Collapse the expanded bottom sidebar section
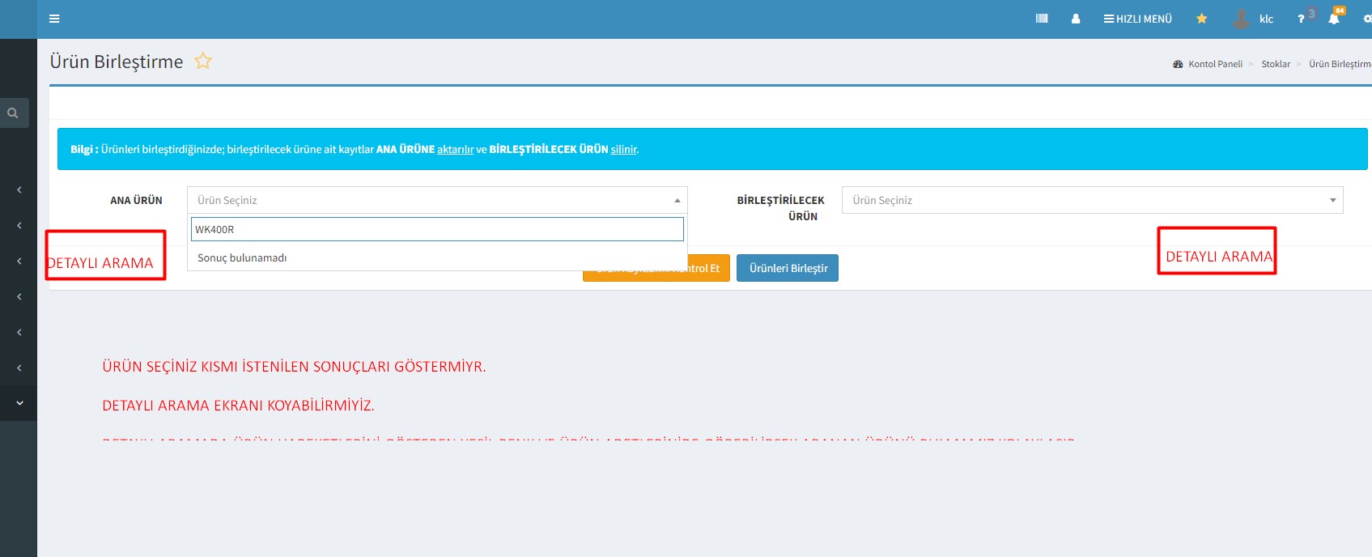Screen dimensions: 1372x557 click(19, 403)
